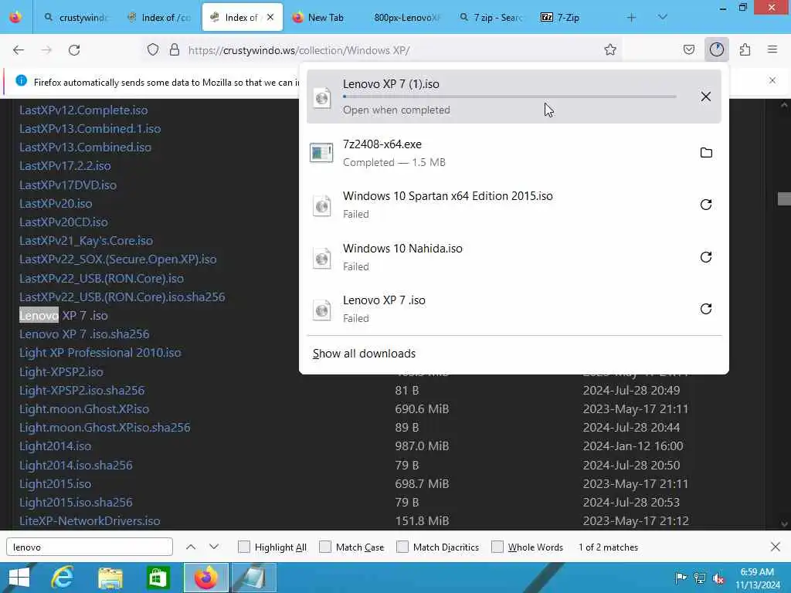This screenshot has height=593, width=791.
Task: Open Lenovo XP 7 .iso.sha256 link
Action: [x=84, y=334]
